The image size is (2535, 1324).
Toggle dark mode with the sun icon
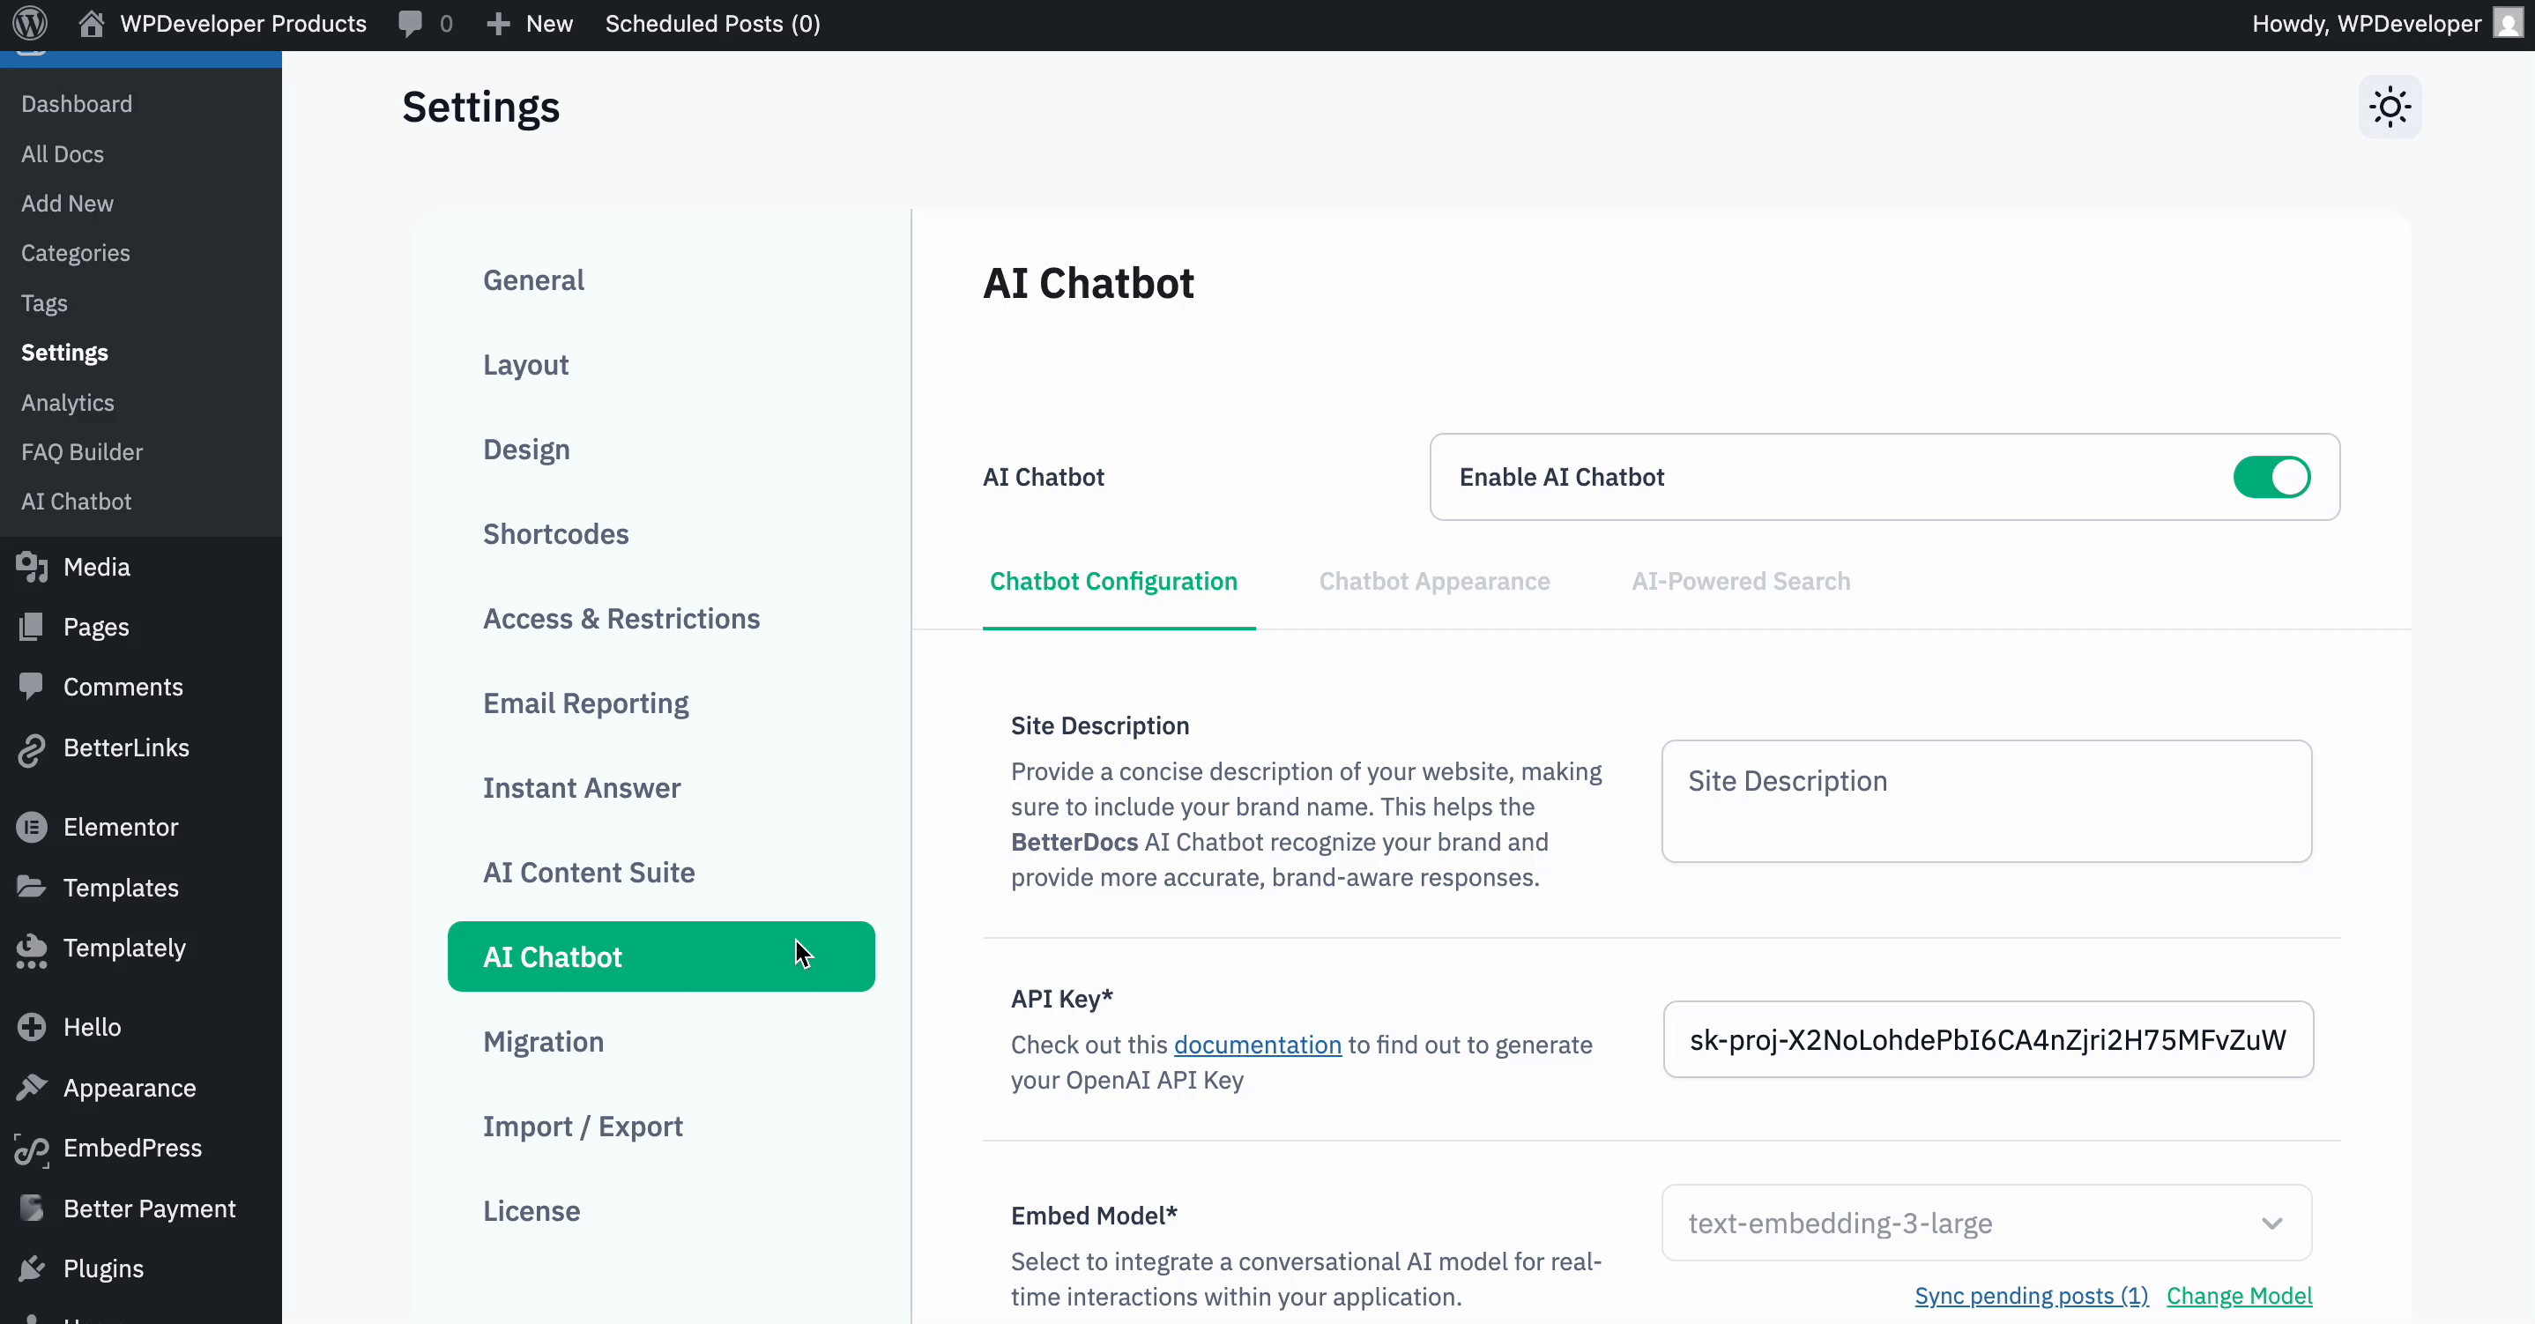point(2390,107)
